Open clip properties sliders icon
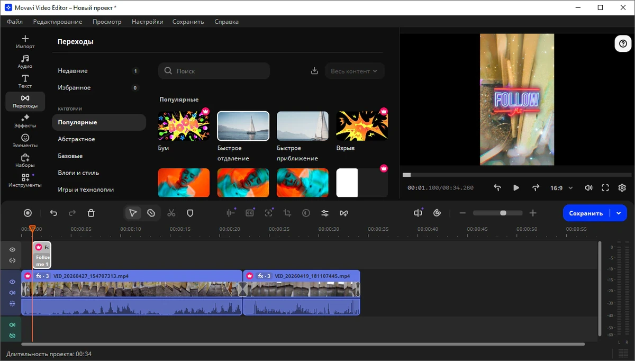This screenshot has width=635, height=361. [325, 213]
